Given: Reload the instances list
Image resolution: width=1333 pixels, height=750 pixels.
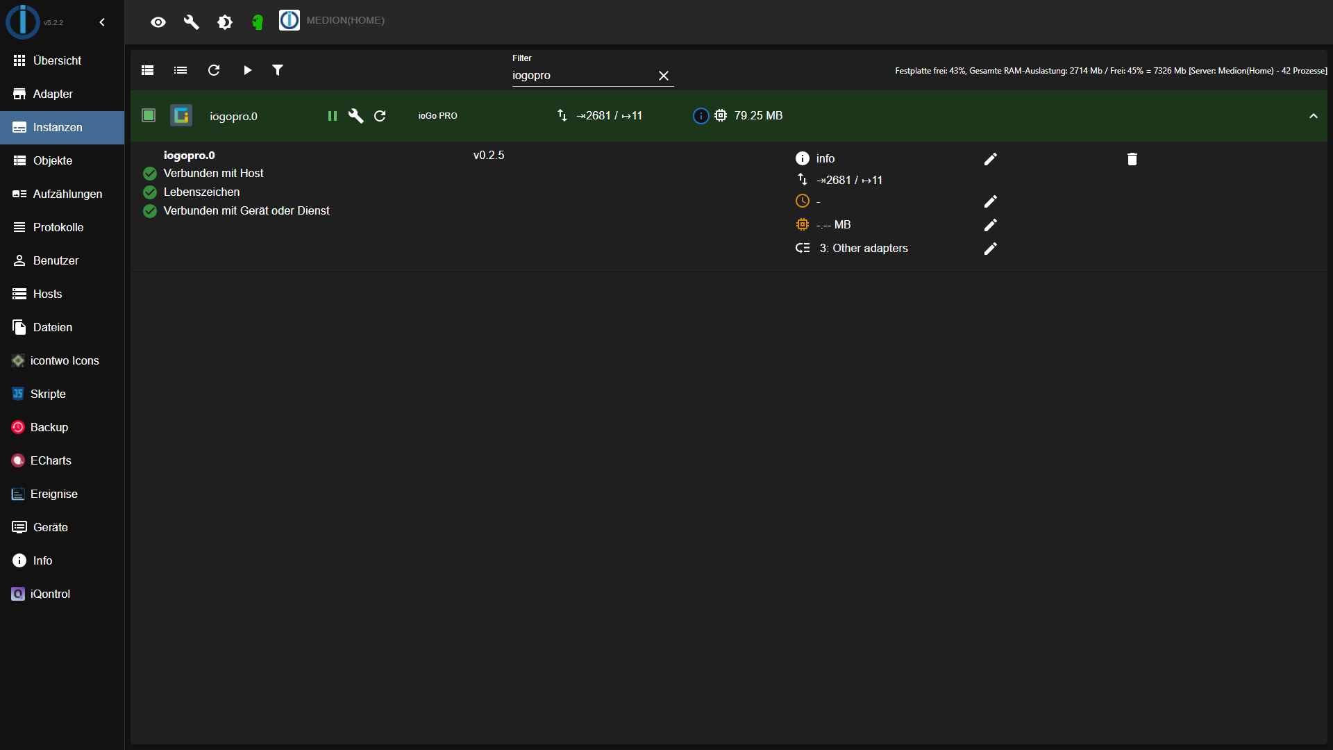Looking at the screenshot, I should (214, 70).
